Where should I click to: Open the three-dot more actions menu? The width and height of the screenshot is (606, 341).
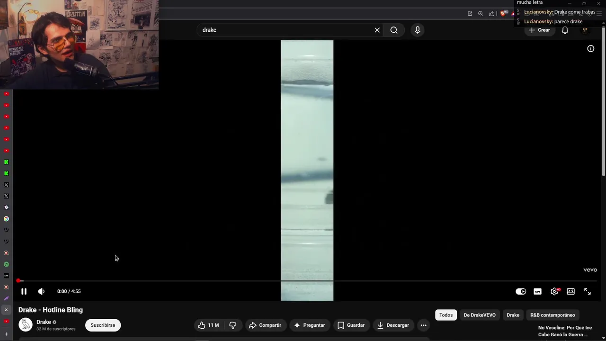[424, 325]
